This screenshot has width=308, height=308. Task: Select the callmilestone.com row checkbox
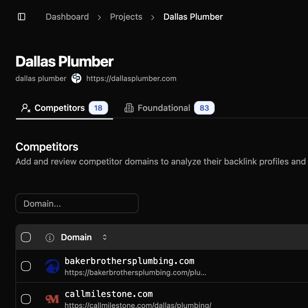point(26,299)
